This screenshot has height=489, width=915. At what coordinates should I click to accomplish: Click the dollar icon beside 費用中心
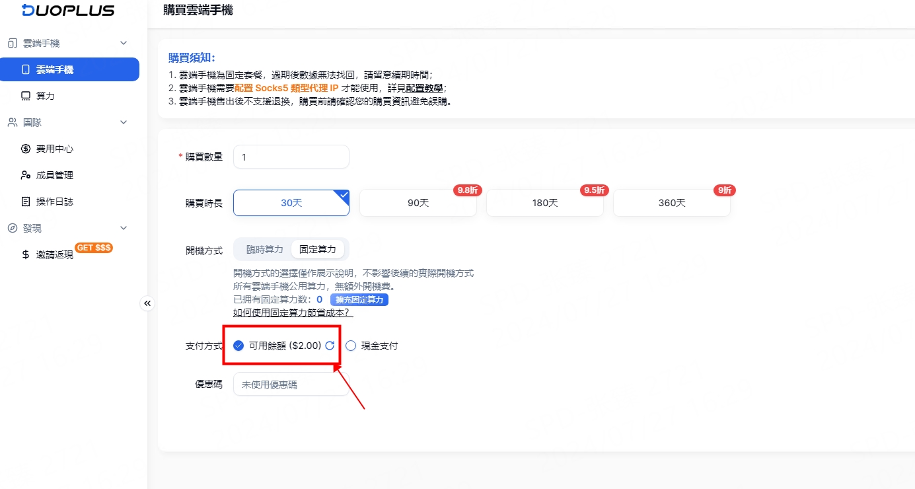tap(26, 149)
